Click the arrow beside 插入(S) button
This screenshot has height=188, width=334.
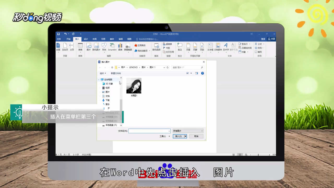(186, 136)
